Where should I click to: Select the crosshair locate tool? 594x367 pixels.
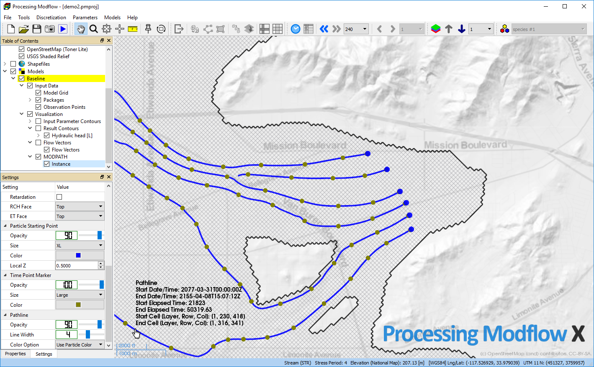120,29
